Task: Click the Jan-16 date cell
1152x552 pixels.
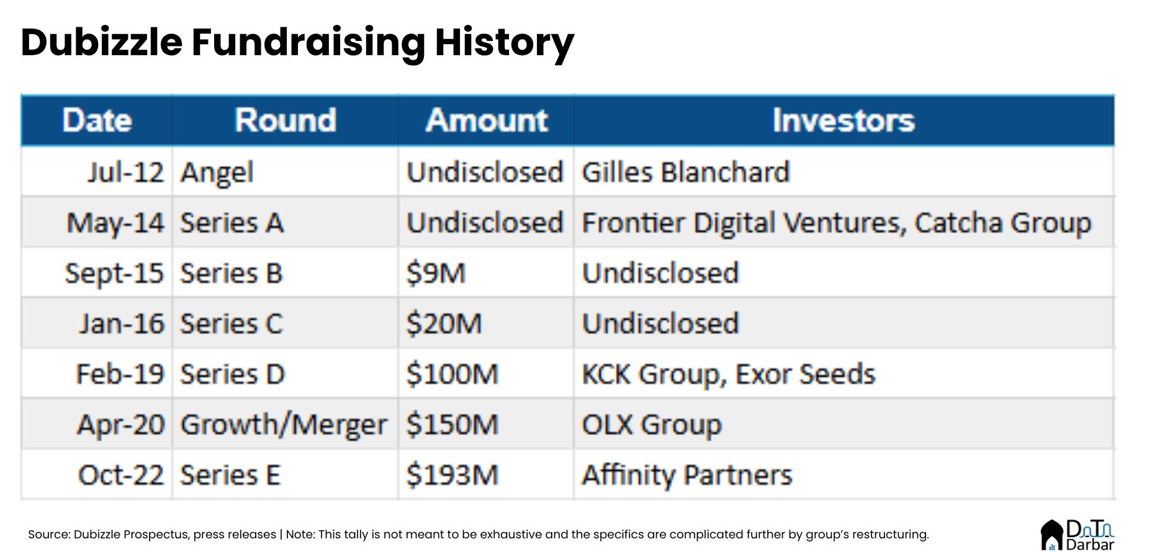Action: [97, 323]
